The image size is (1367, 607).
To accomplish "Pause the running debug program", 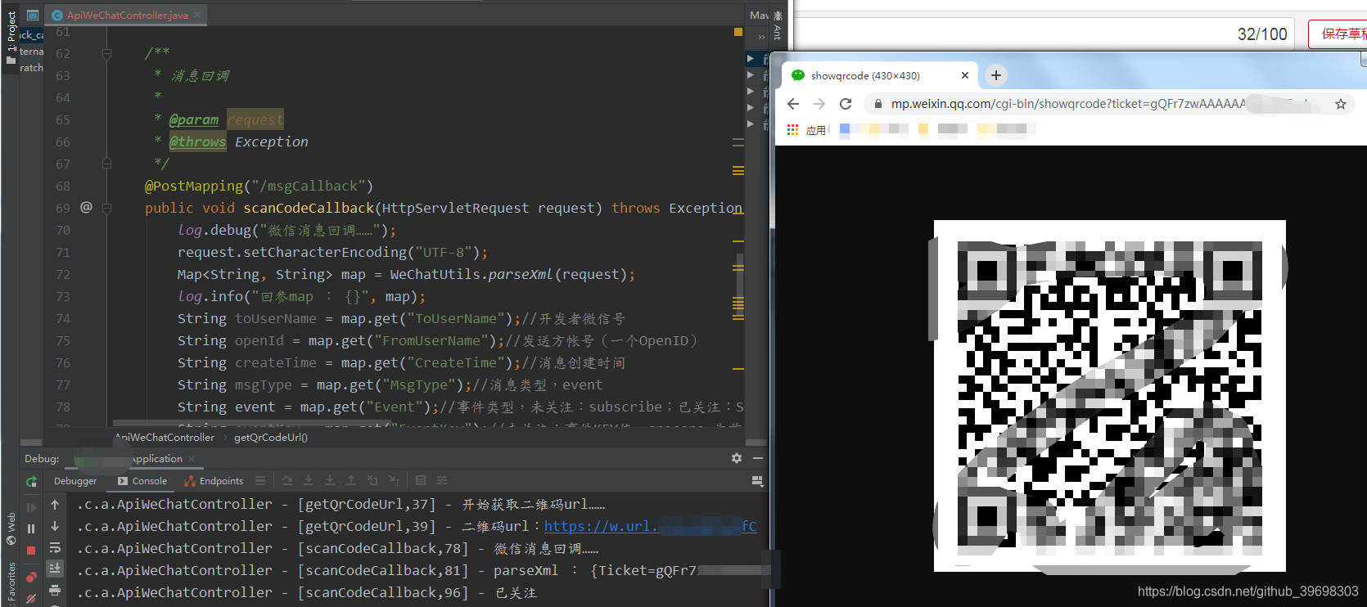I will coord(31,529).
